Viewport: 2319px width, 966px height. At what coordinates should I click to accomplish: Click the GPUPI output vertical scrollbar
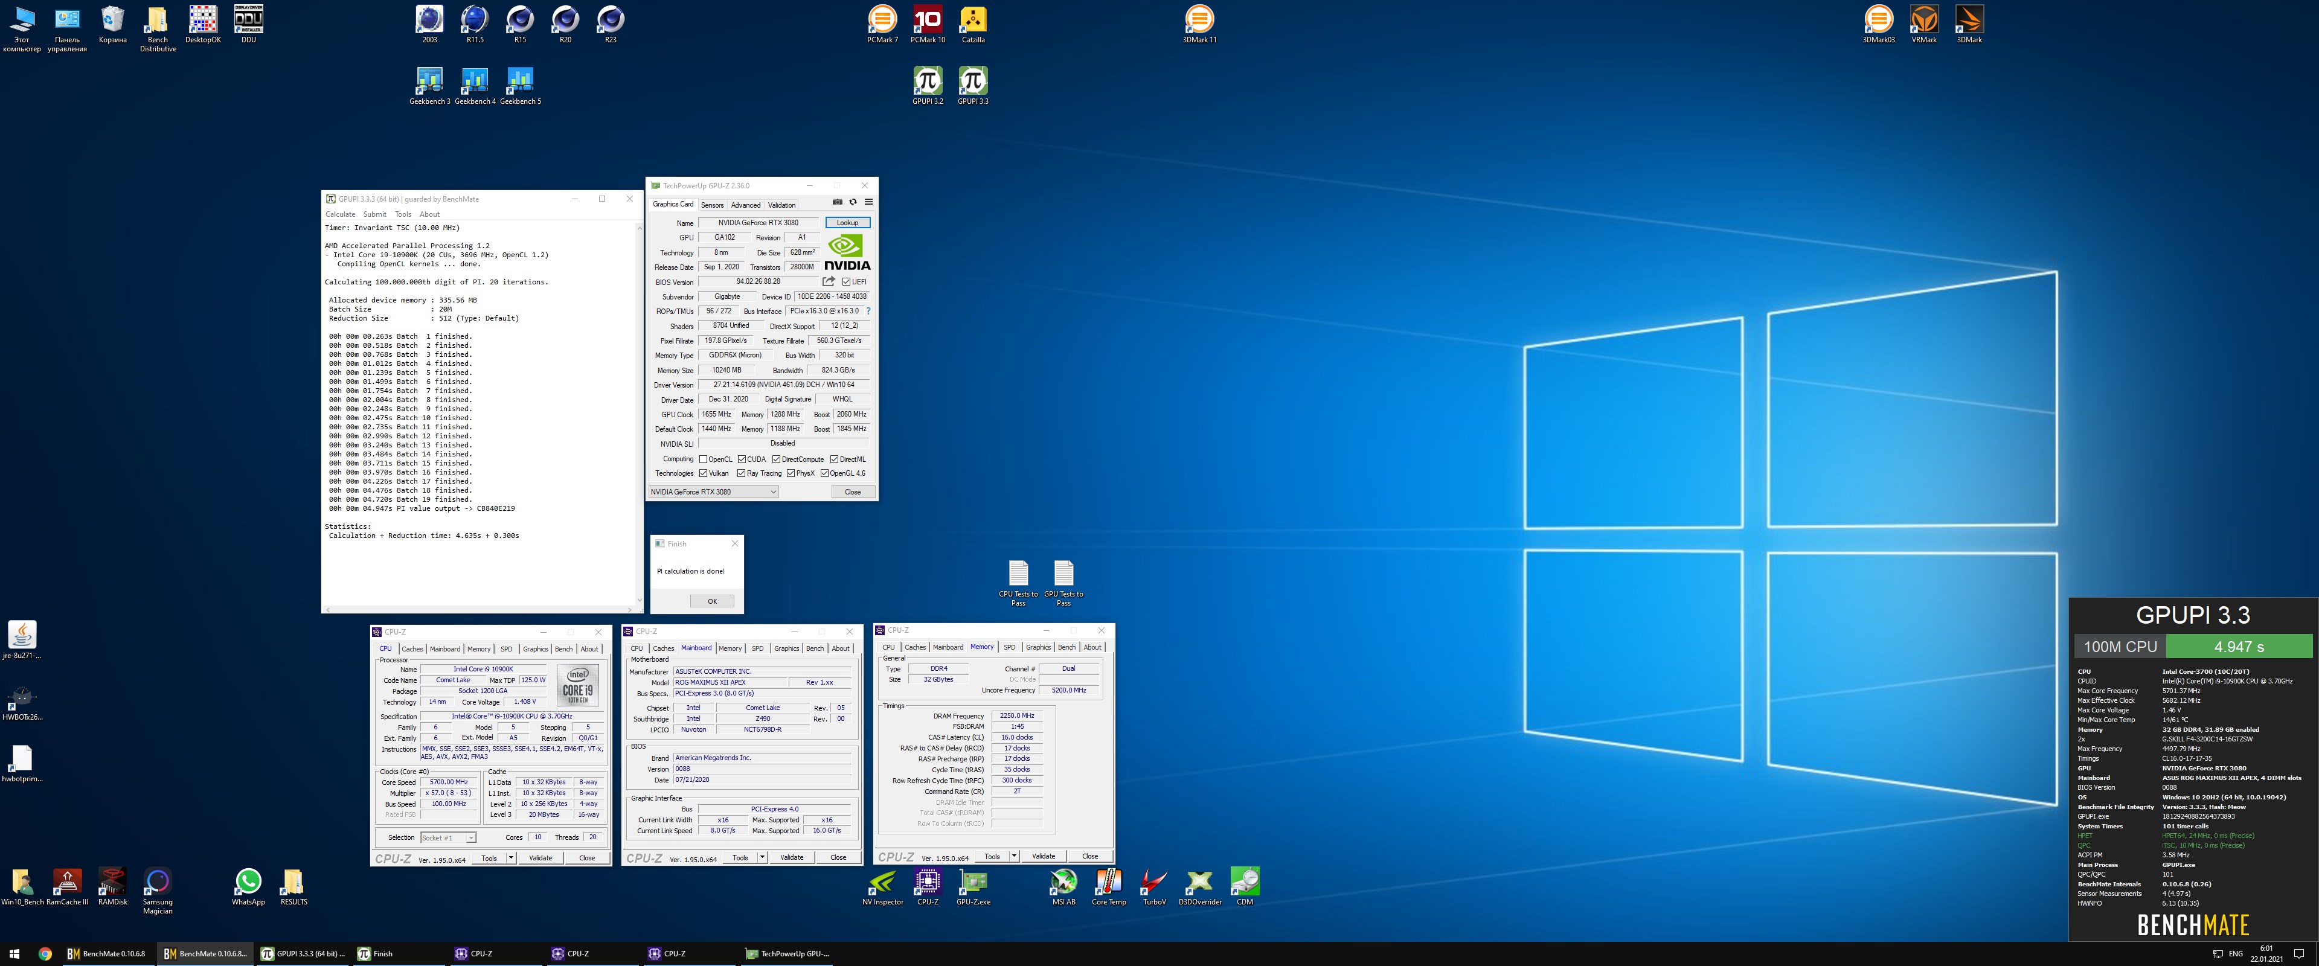point(639,414)
